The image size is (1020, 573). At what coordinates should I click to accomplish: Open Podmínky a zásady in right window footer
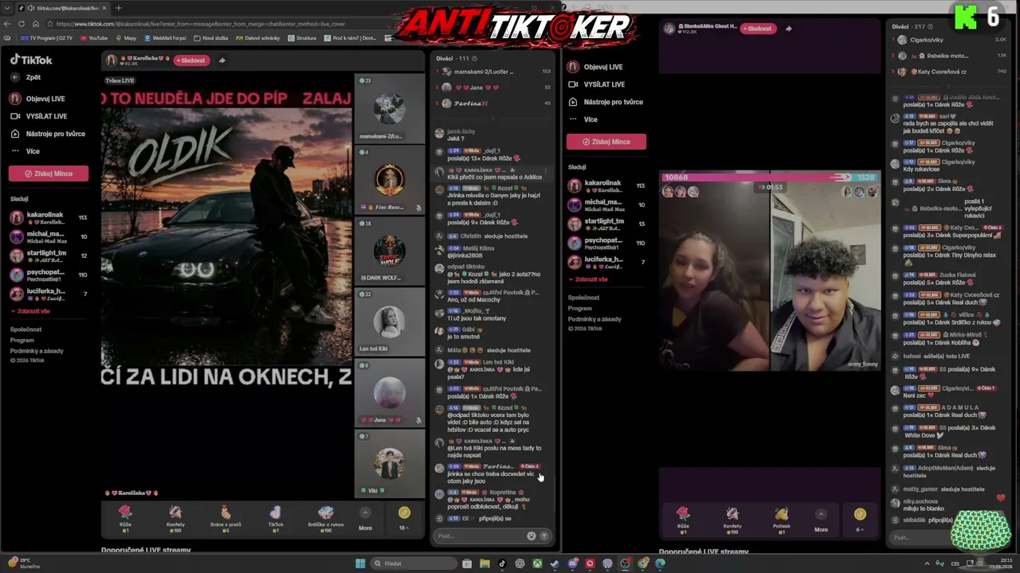tap(594, 319)
